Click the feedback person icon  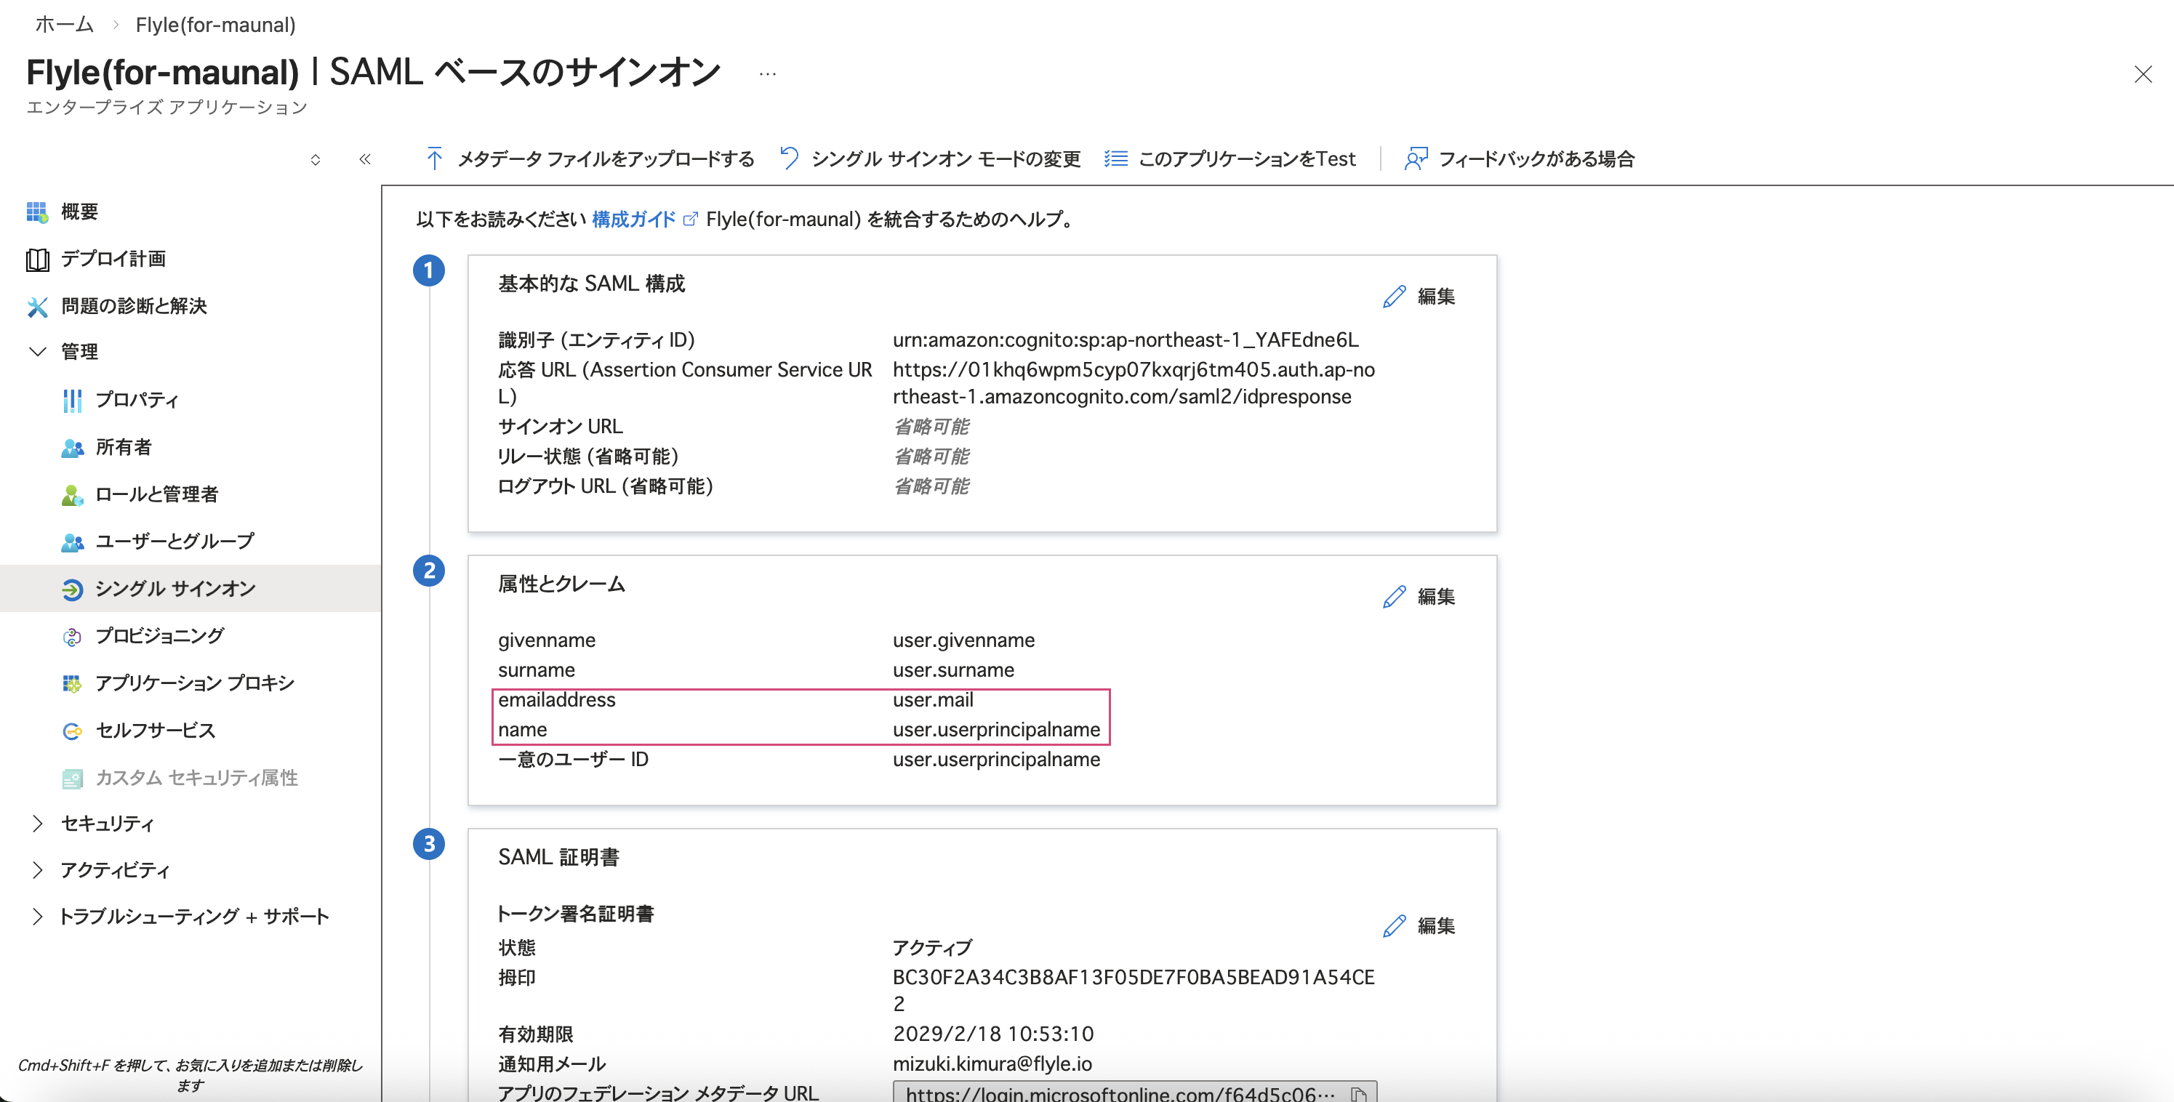click(x=1416, y=158)
